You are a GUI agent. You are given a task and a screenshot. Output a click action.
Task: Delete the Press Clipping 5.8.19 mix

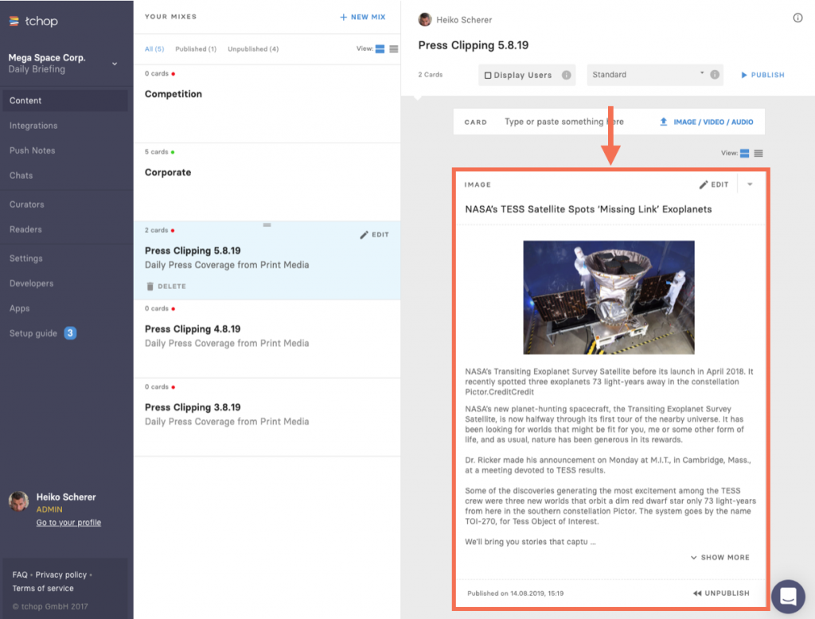coord(166,286)
